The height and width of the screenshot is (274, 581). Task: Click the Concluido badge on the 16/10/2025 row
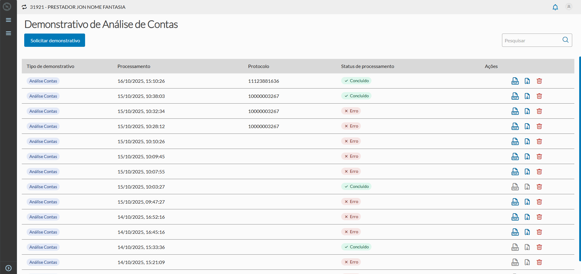(356, 81)
